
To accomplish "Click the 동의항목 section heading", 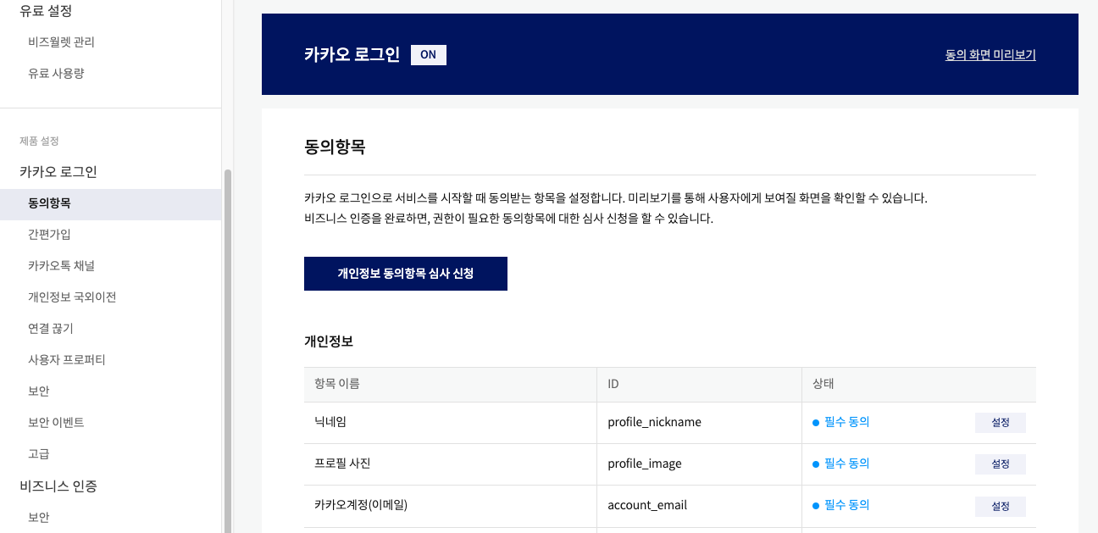I will (x=335, y=147).
